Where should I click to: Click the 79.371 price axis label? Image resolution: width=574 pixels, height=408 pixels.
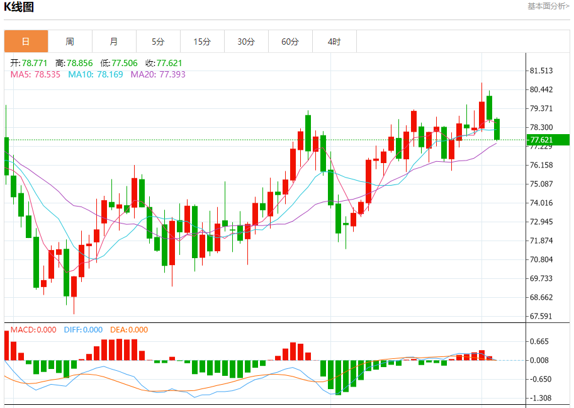pos(541,108)
